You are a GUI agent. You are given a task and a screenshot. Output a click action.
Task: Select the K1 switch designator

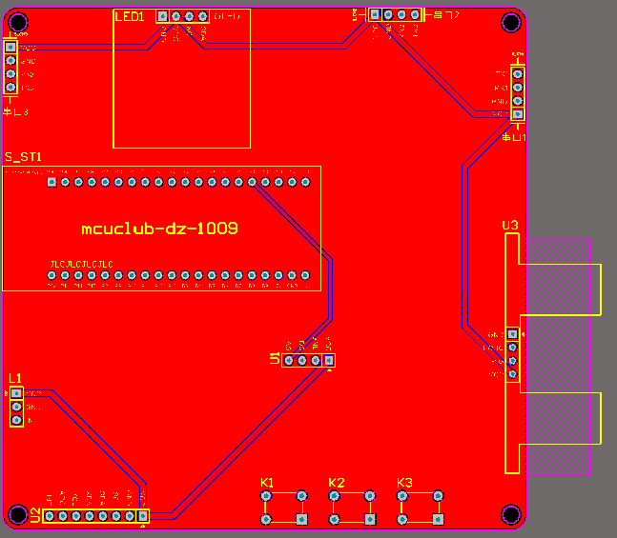267,483
